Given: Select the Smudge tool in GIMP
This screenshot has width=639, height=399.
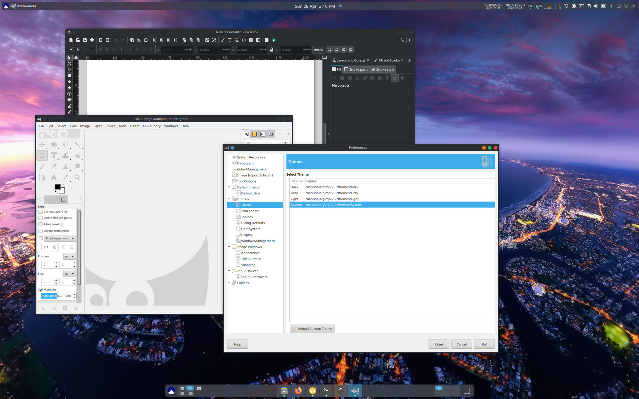Looking at the screenshot, I should click(77, 167).
